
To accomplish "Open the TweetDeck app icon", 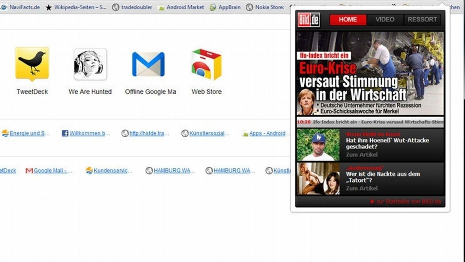I will click(x=32, y=63).
